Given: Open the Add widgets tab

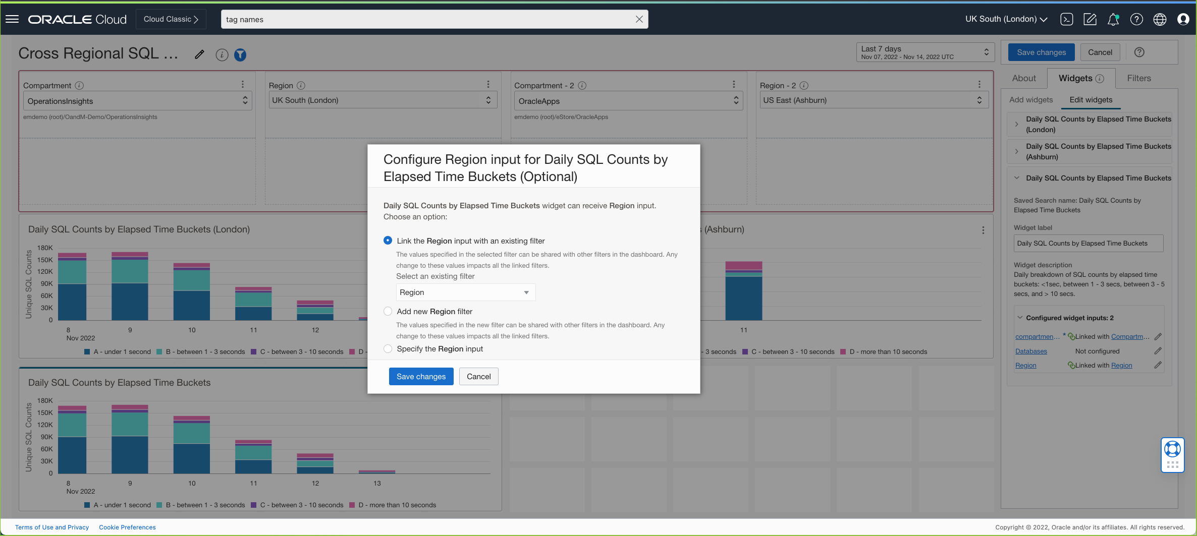Looking at the screenshot, I should [x=1031, y=100].
